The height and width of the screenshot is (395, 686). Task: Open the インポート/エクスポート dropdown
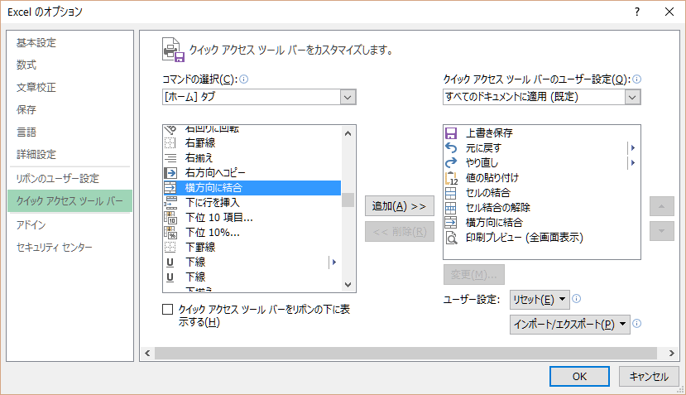click(569, 324)
